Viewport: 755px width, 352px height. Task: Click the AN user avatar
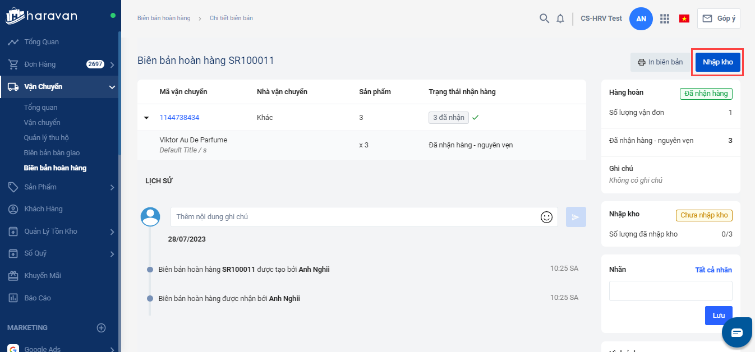click(x=641, y=18)
